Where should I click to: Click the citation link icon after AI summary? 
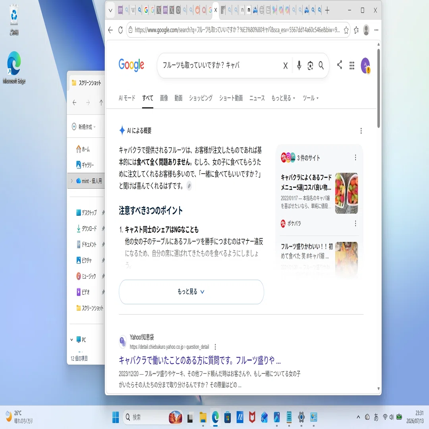189,186
